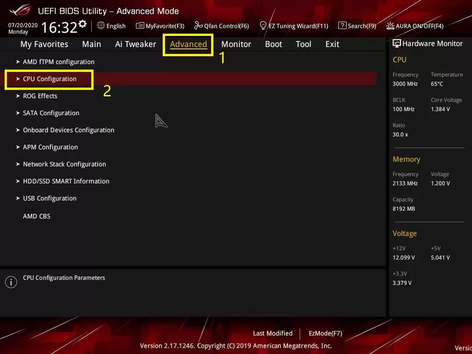Open SATA Configuration
472x354 pixels.
51,113
